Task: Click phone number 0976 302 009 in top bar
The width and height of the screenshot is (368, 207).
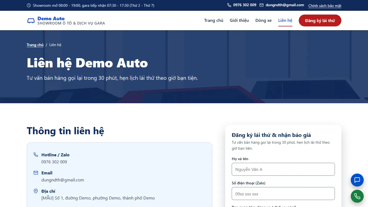Action: pyautogui.click(x=245, y=5)
